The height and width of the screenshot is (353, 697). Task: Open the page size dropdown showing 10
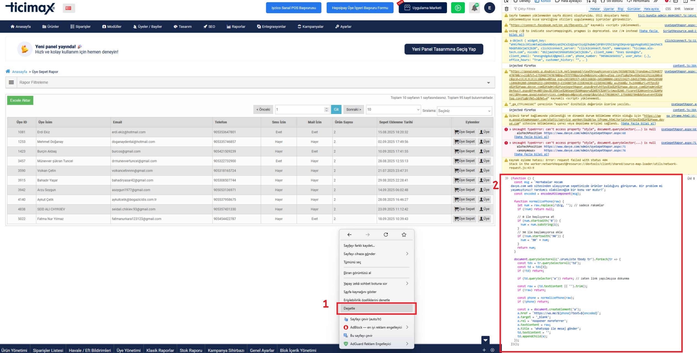coord(393,109)
